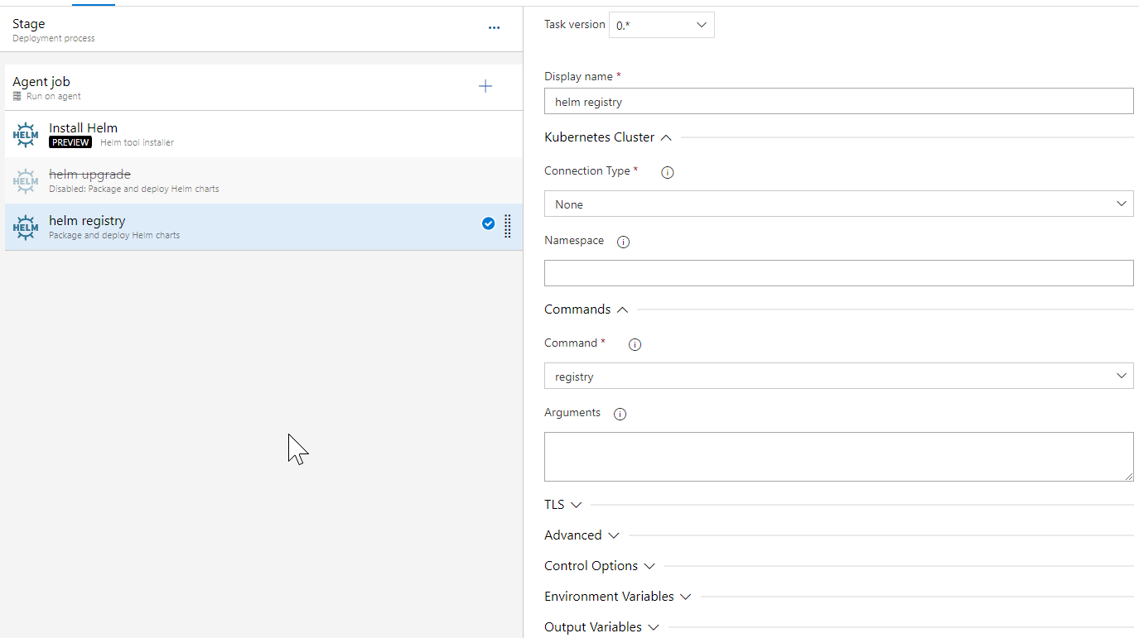Open the Task version dropdown
1139x638 pixels.
pos(661,25)
